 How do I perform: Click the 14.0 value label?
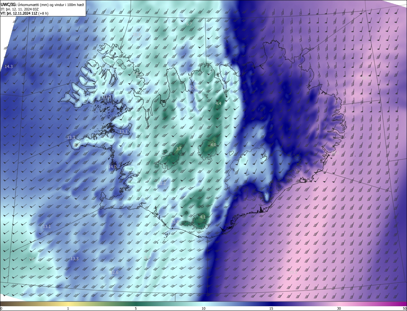tap(113, 167)
